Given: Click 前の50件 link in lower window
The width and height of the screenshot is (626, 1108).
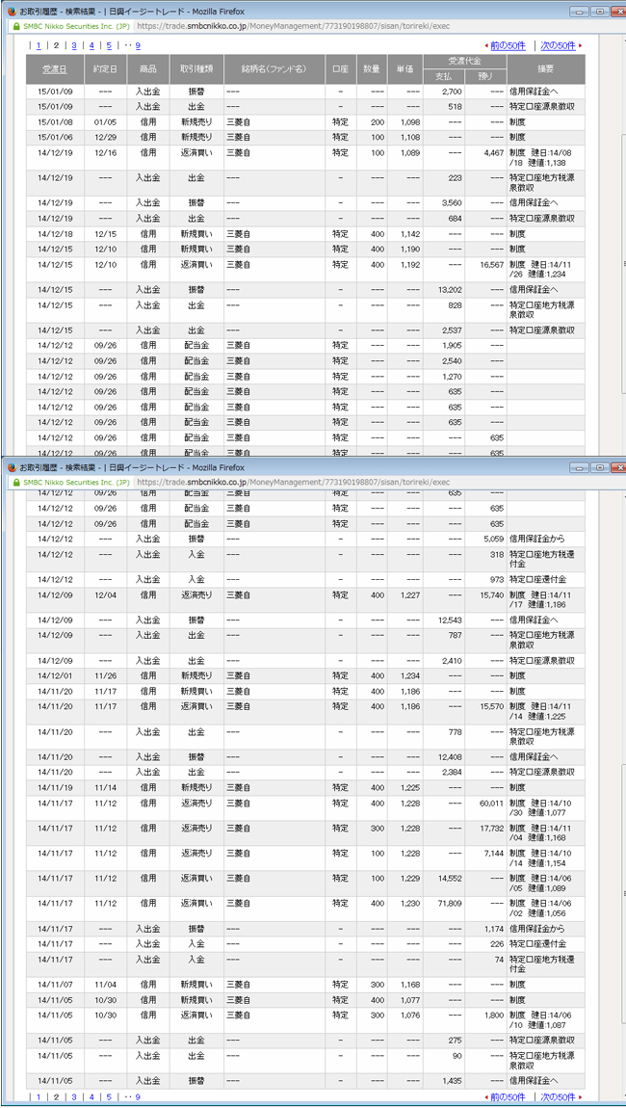Looking at the screenshot, I should click(508, 1096).
